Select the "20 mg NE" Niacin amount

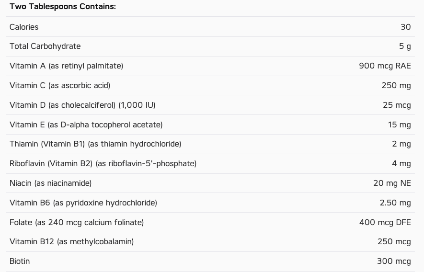pos(392,183)
